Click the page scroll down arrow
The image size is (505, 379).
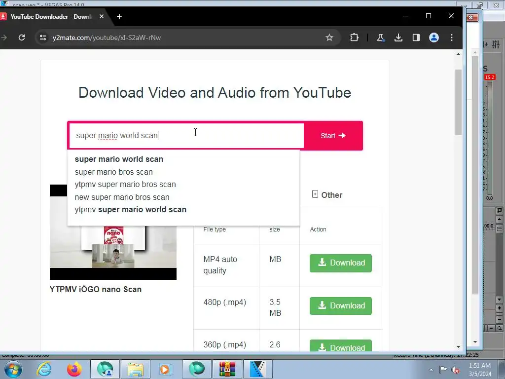click(x=458, y=347)
